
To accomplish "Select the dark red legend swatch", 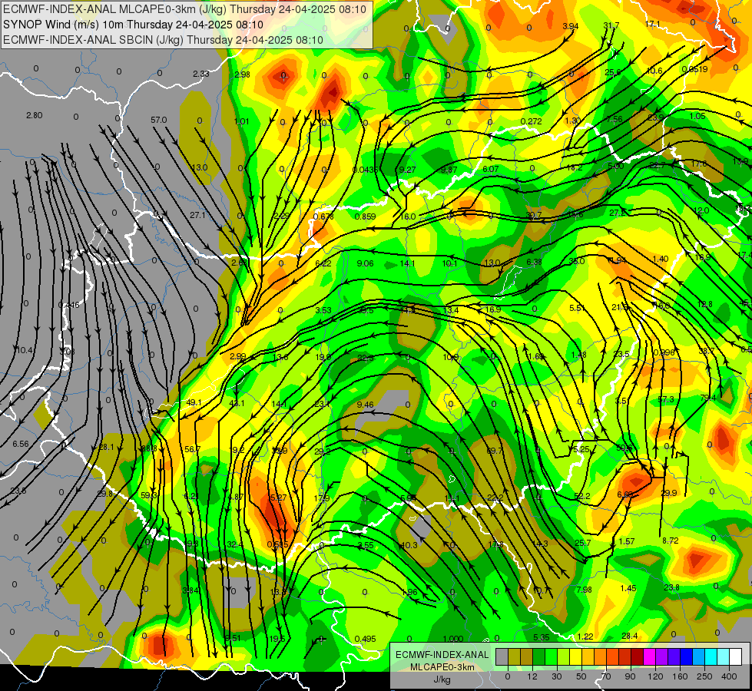I will (x=638, y=656).
